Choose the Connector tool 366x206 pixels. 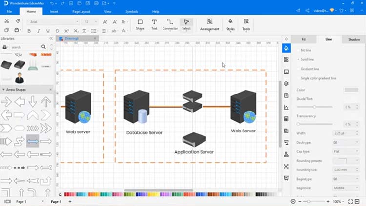[170, 25]
